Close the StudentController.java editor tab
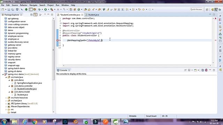223x125 pixels. coord(82,15)
